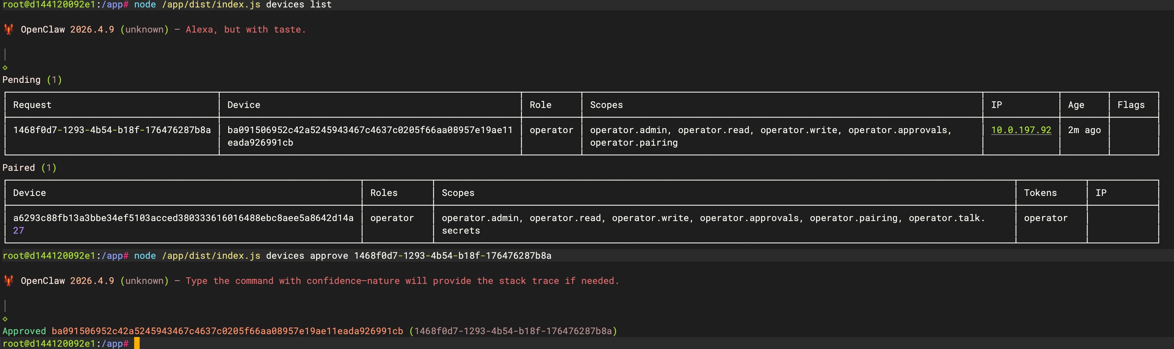Click the first OpenClaw lobster icon
The width and height of the screenshot is (1174, 349).
point(8,29)
